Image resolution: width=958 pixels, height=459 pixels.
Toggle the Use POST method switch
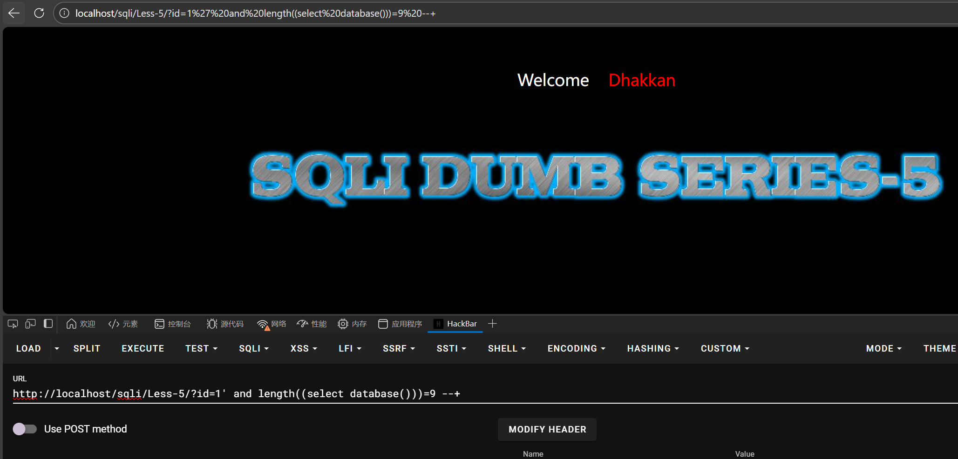[x=25, y=429]
